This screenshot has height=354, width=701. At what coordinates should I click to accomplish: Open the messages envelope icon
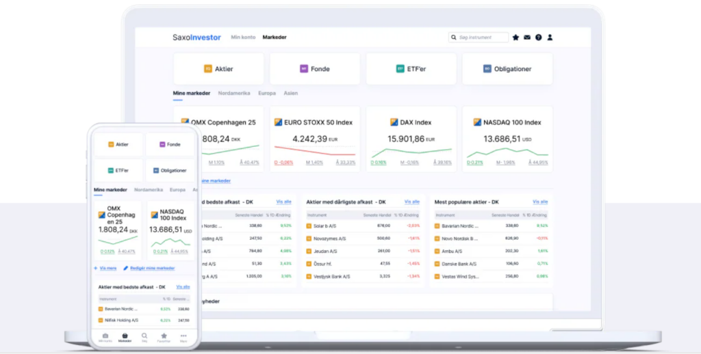pos(527,38)
